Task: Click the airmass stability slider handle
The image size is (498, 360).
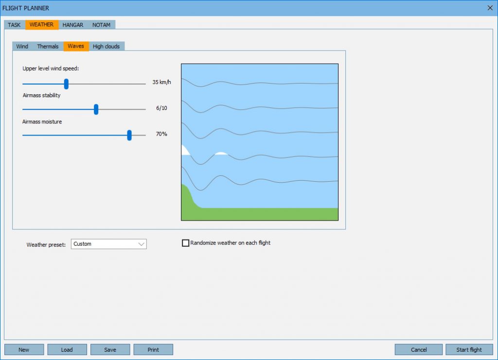Action: tap(96, 109)
